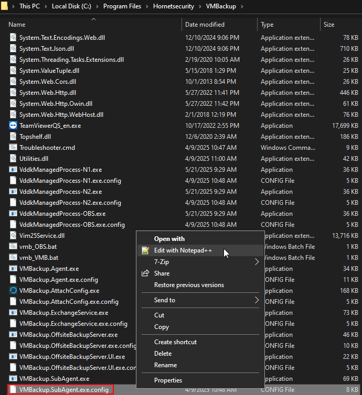The width and height of the screenshot is (362, 395).
Task: Click the vmb_OBS.bat batch file icon
Action: (13, 246)
